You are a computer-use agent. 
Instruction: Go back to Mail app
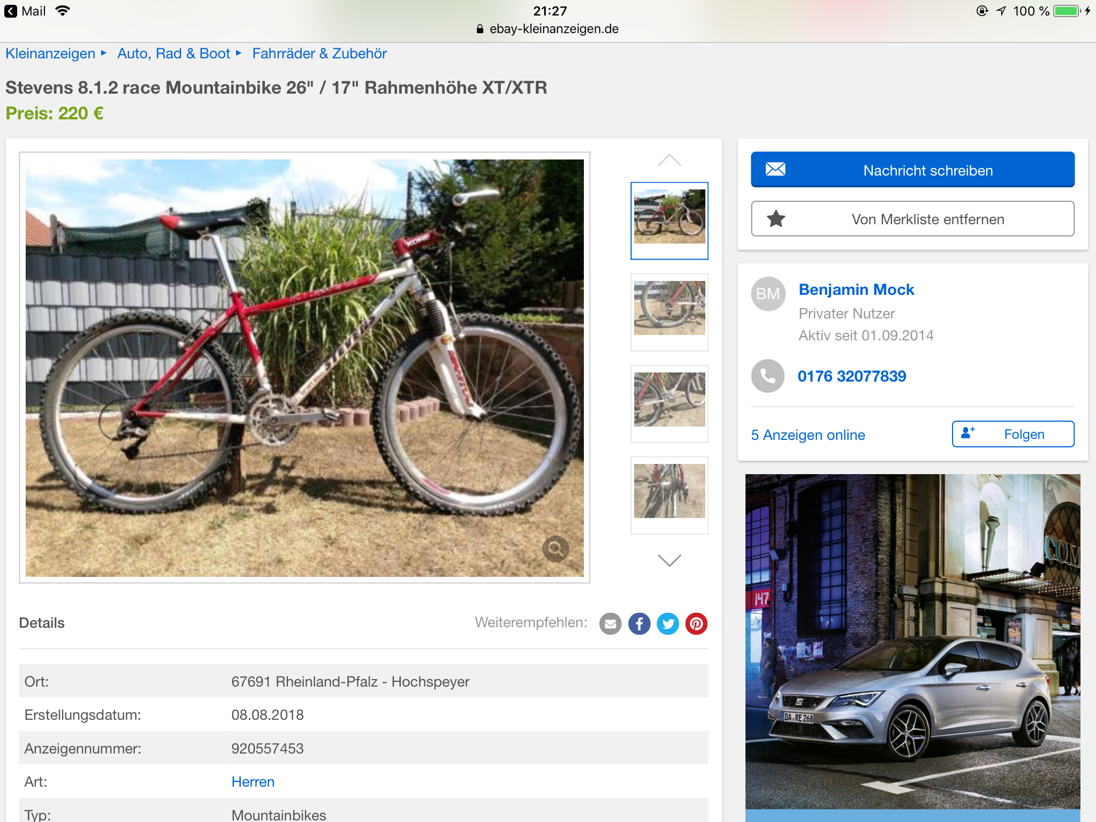tap(26, 11)
